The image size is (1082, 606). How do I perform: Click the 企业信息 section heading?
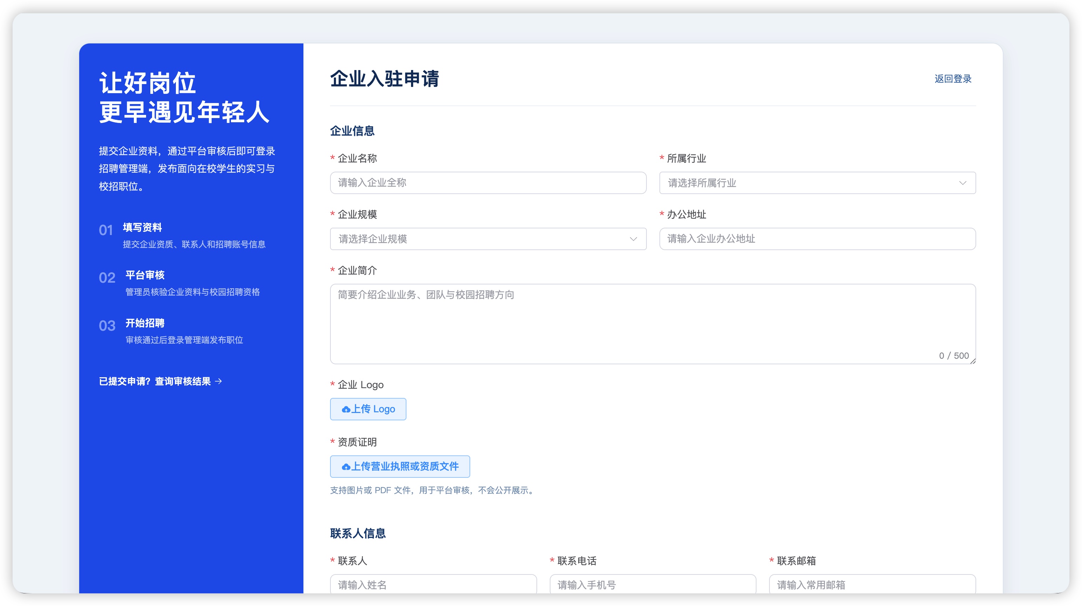[x=352, y=131]
